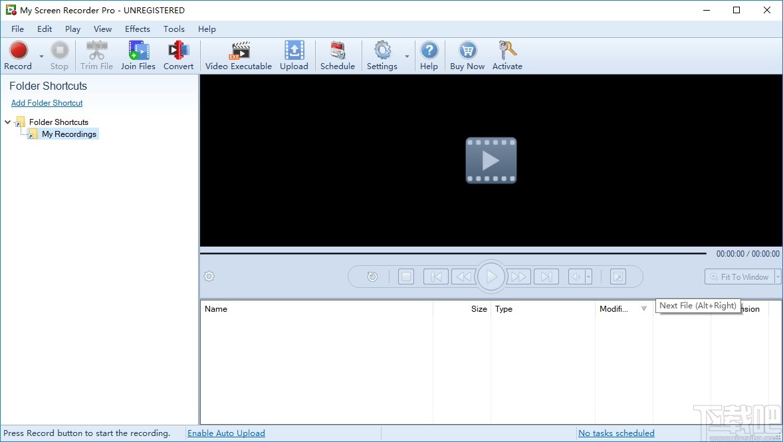The image size is (783, 442).
Task: Start recording with the Record button
Action: [x=18, y=55]
